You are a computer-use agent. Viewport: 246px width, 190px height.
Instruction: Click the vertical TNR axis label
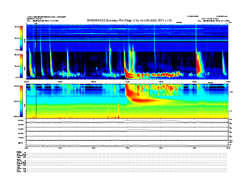[x=25, y=106]
